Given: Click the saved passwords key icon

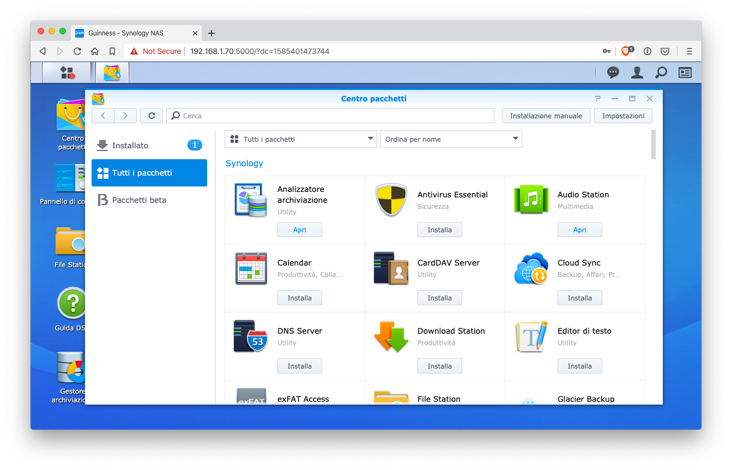Looking at the screenshot, I should pos(607,51).
